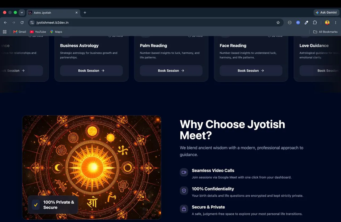This screenshot has width=341, height=222.
Task: Click Ask Gemini button
Action: pos(326,13)
